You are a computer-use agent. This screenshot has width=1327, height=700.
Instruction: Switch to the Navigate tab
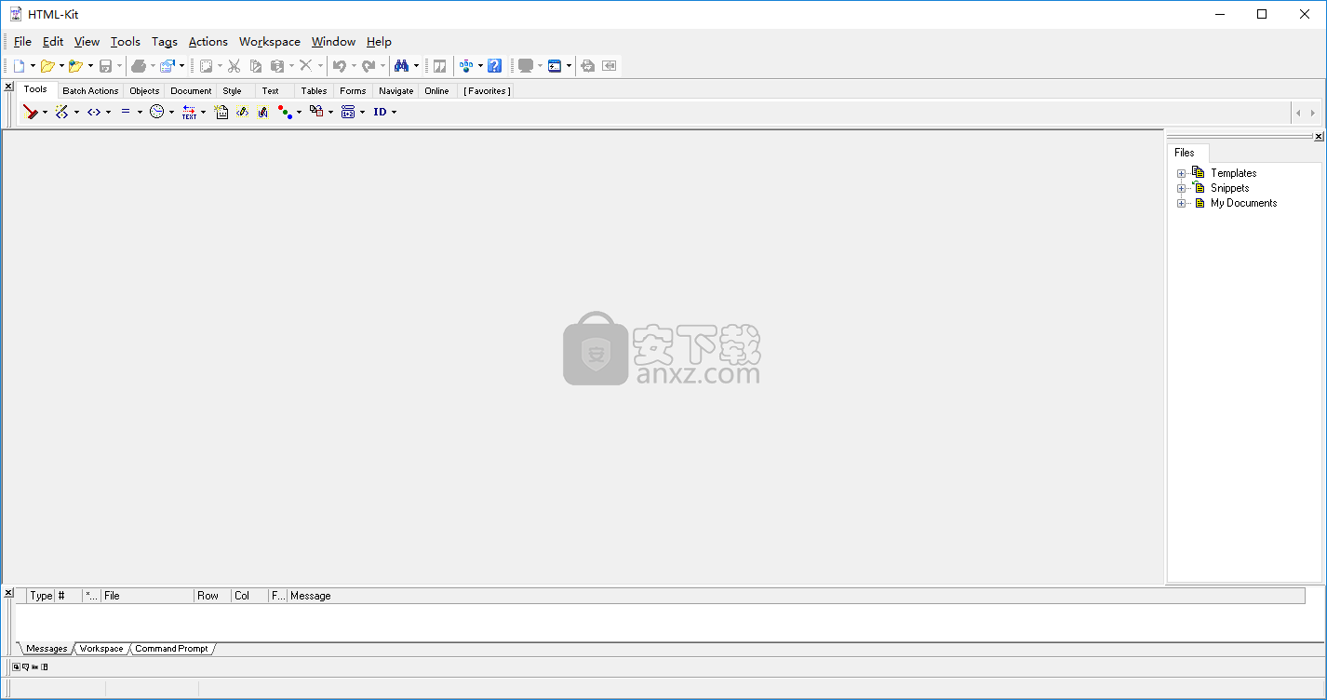[x=395, y=91]
